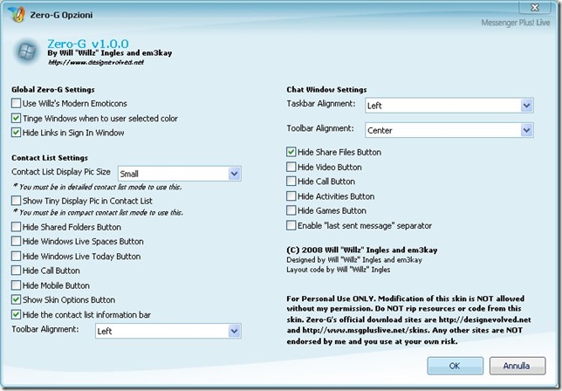This screenshot has height=391, width=562.
Task: Click the Global Zero-G Settings heading
Action: [x=53, y=90]
